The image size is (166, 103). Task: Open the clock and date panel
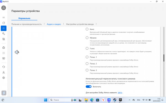(x=157, y=100)
